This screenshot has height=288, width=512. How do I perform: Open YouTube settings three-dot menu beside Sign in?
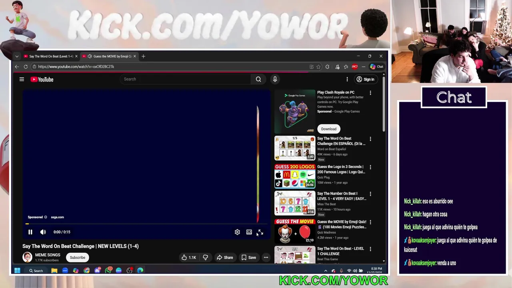pyautogui.click(x=347, y=79)
